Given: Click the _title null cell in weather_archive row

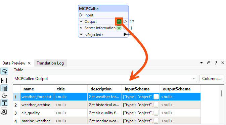Looking at the screenshot, I should click(x=71, y=105).
